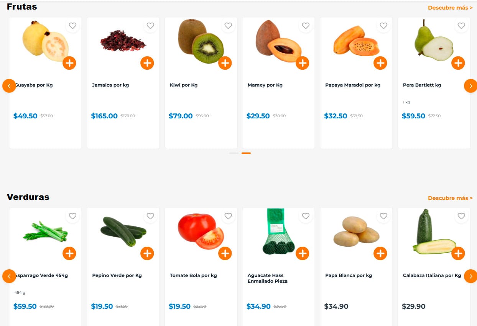Image resolution: width=477 pixels, height=326 pixels.
Task: Switch to first Frutas carousel page indicator
Action: pos(234,153)
